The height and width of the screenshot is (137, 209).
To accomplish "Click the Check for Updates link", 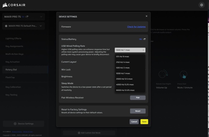I will [136, 27].
